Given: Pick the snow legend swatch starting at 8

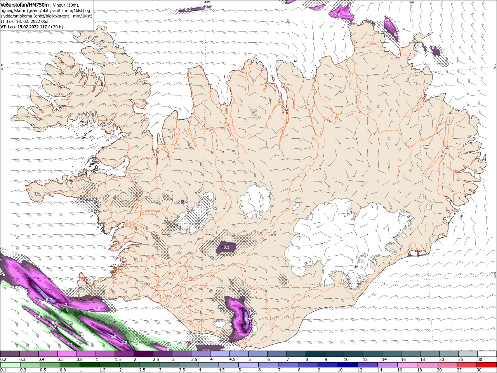Looking at the screenshot, I should click(315, 354).
